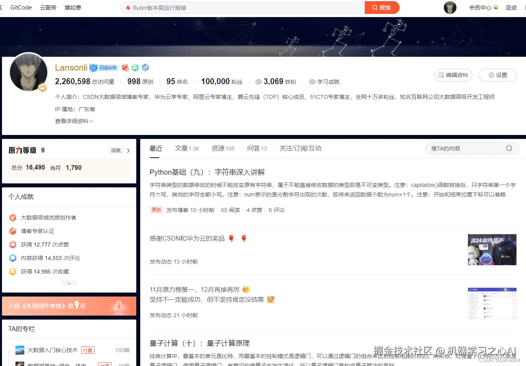
Task: Click the red badge icon after 码龄6年
Action: [x=125, y=68]
